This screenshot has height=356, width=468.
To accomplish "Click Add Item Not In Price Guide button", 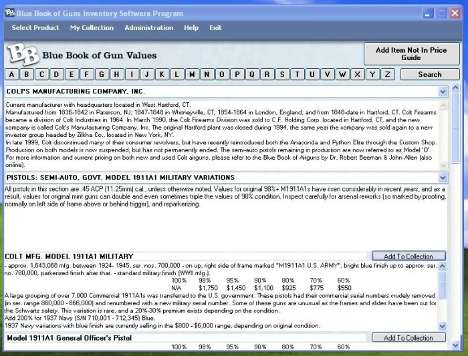I will [412, 54].
